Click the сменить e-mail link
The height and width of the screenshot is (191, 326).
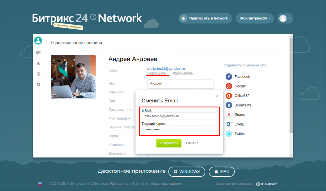157,73
